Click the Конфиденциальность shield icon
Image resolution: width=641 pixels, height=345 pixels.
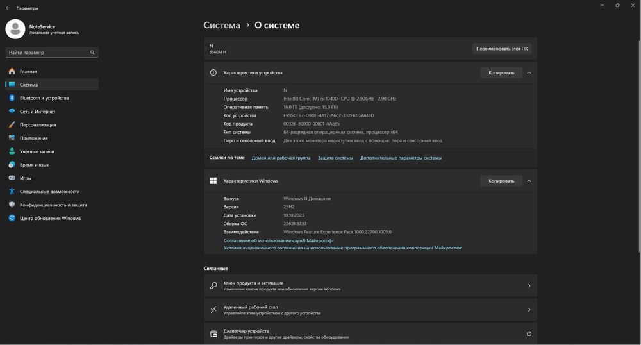point(12,205)
